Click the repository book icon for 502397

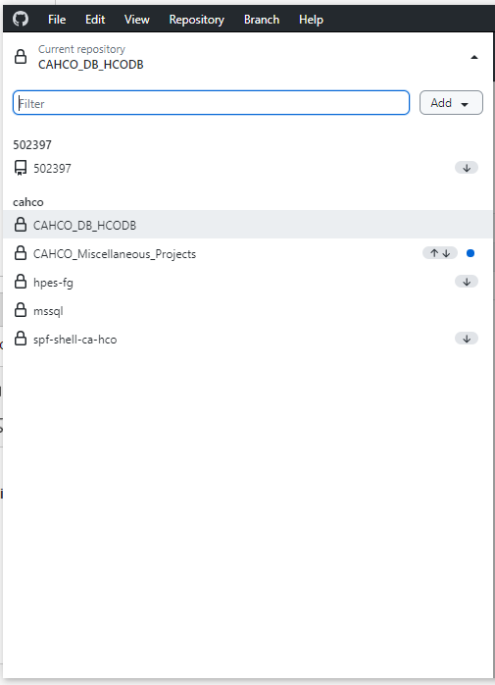pos(20,168)
